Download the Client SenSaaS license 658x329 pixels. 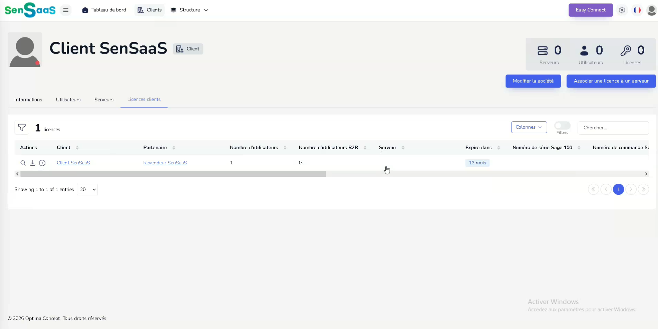point(33,163)
